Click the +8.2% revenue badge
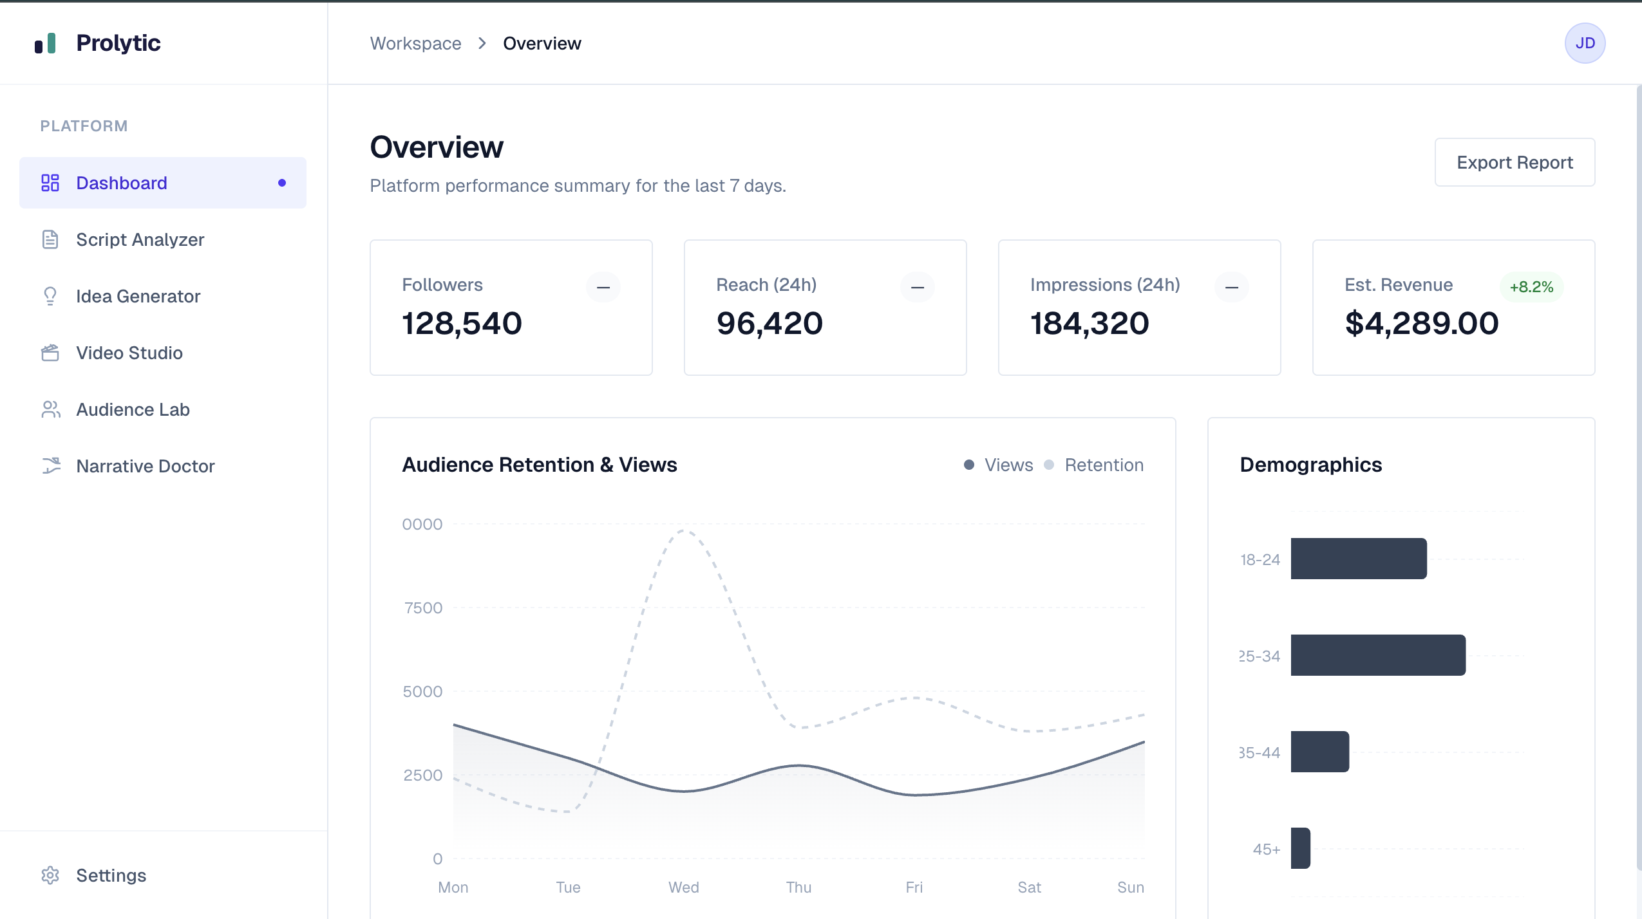The height and width of the screenshot is (919, 1642). tap(1531, 287)
